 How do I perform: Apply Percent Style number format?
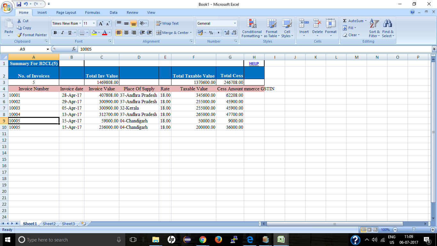(210, 33)
